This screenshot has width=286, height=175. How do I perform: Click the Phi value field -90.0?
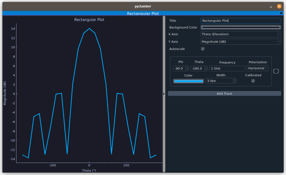179,69
